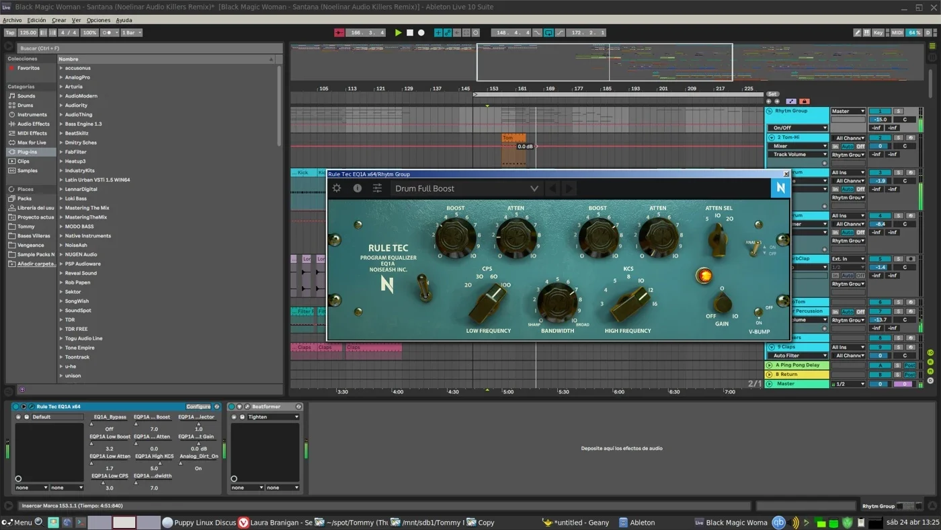Toggle the Rule Tec EQ1A device activator
941x530 pixels.
click(16, 406)
